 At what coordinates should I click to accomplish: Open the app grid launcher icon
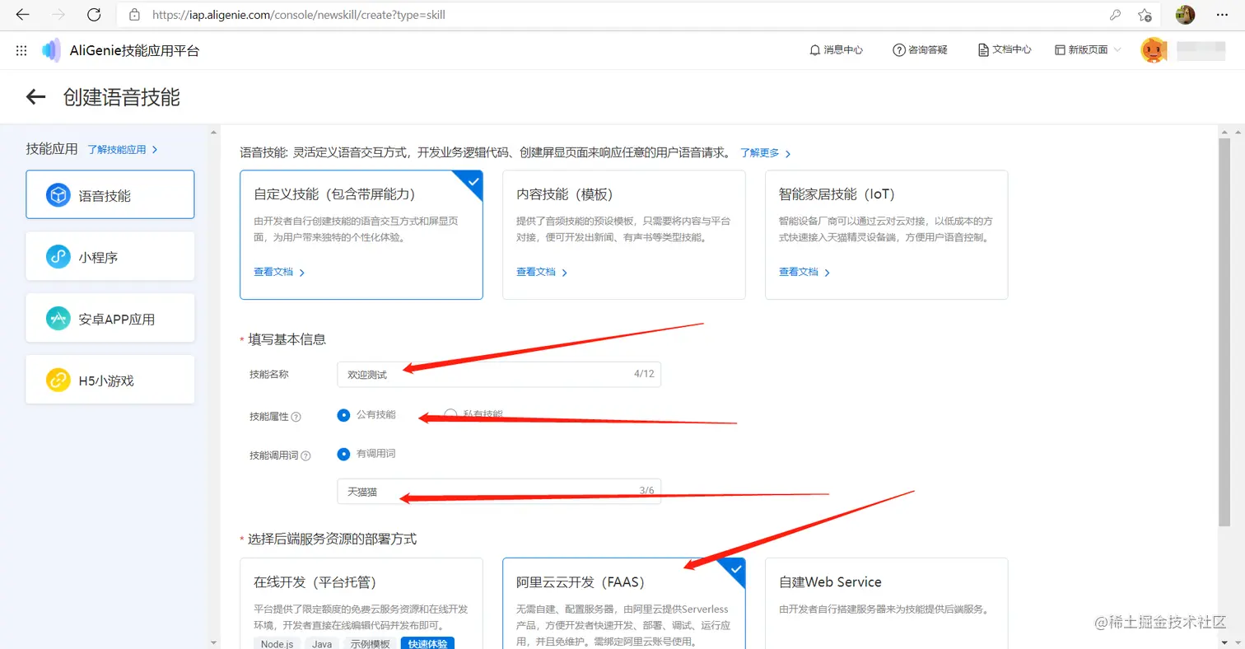[21, 50]
